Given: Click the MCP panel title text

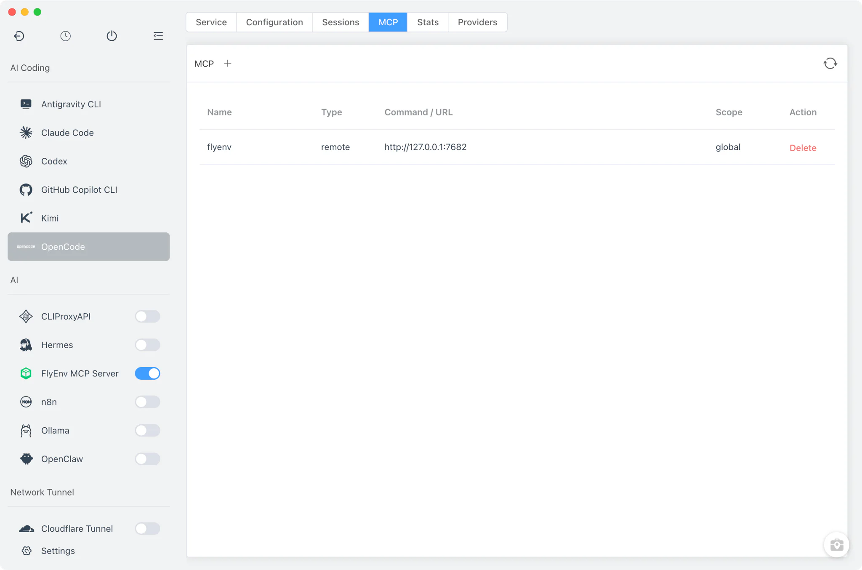Looking at the screenshot, I should coord(204,64).
